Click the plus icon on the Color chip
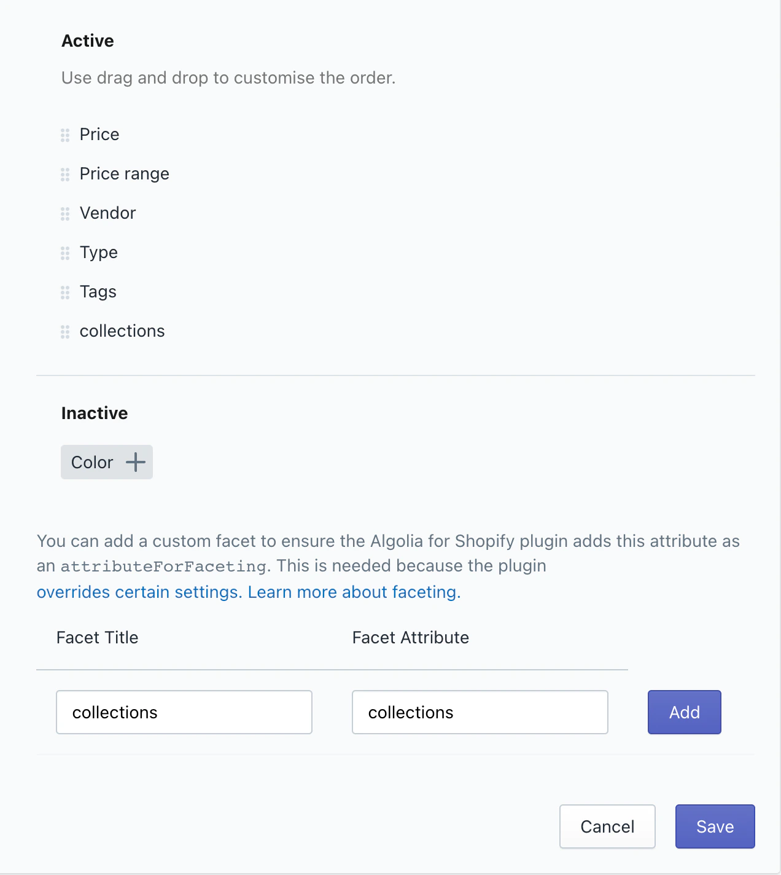 tap(135, 462)
